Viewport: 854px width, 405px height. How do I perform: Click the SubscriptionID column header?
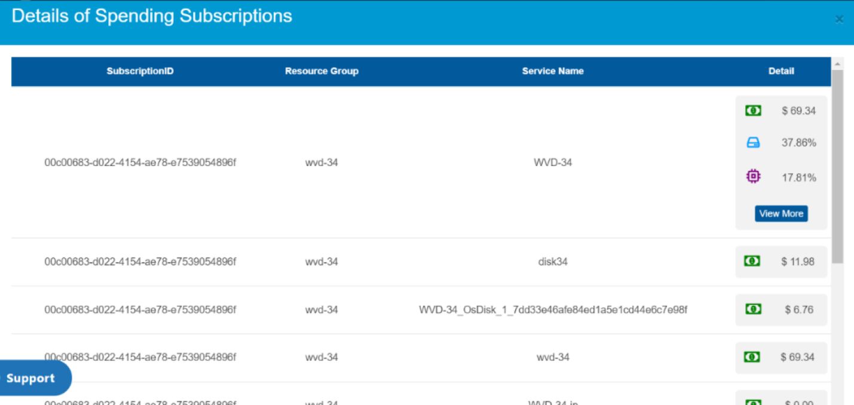140,71
